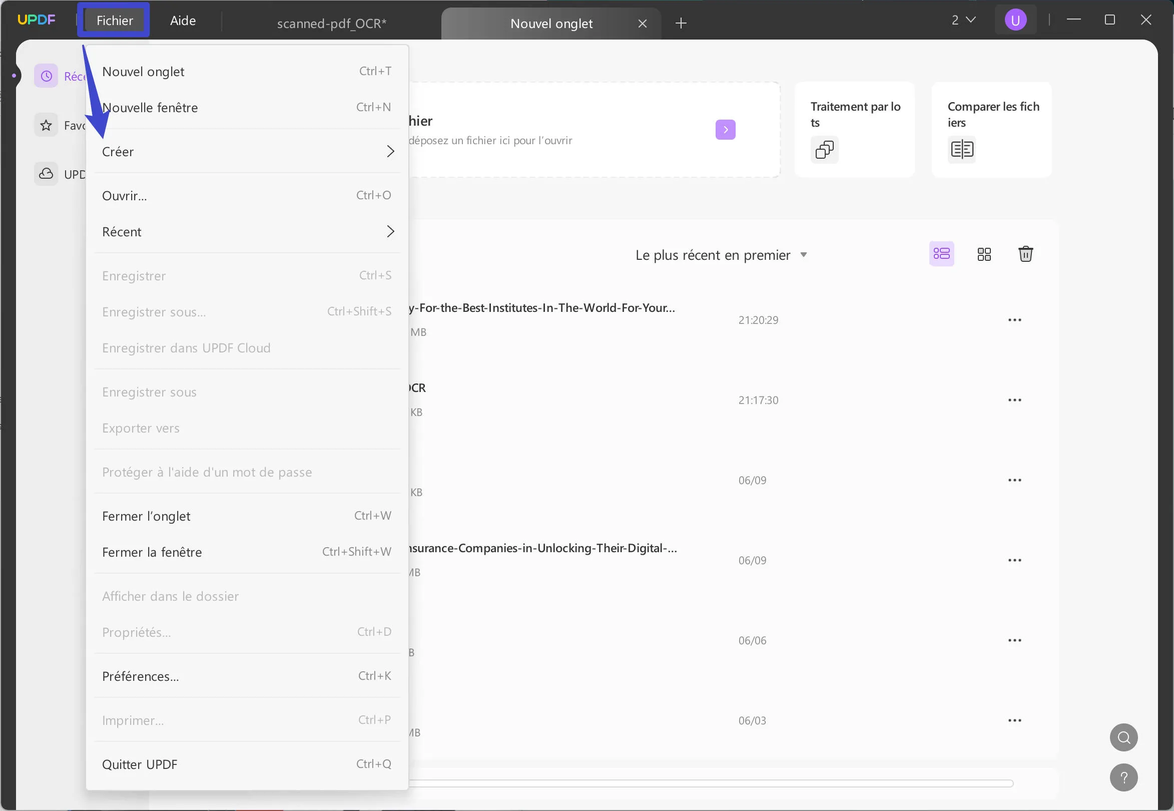Open UPDF Cloud icon in sidebar
The image size is (1174, 811).
[x=46, y=174]
